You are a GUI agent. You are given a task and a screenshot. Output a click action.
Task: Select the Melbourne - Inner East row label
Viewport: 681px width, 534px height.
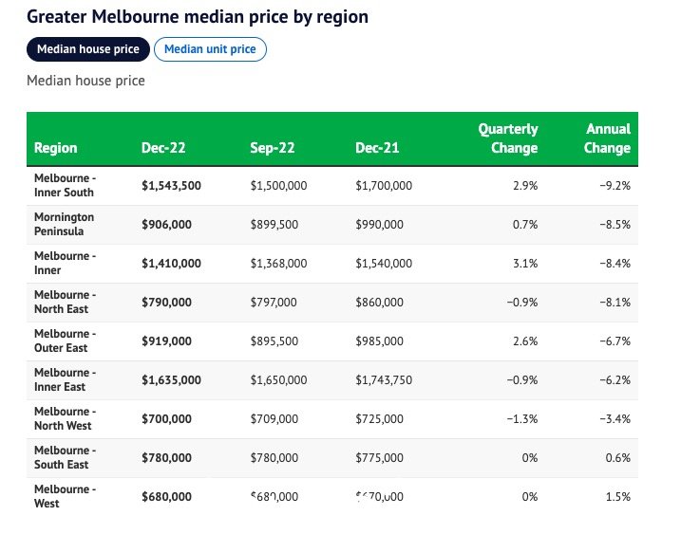coord(66,379)
